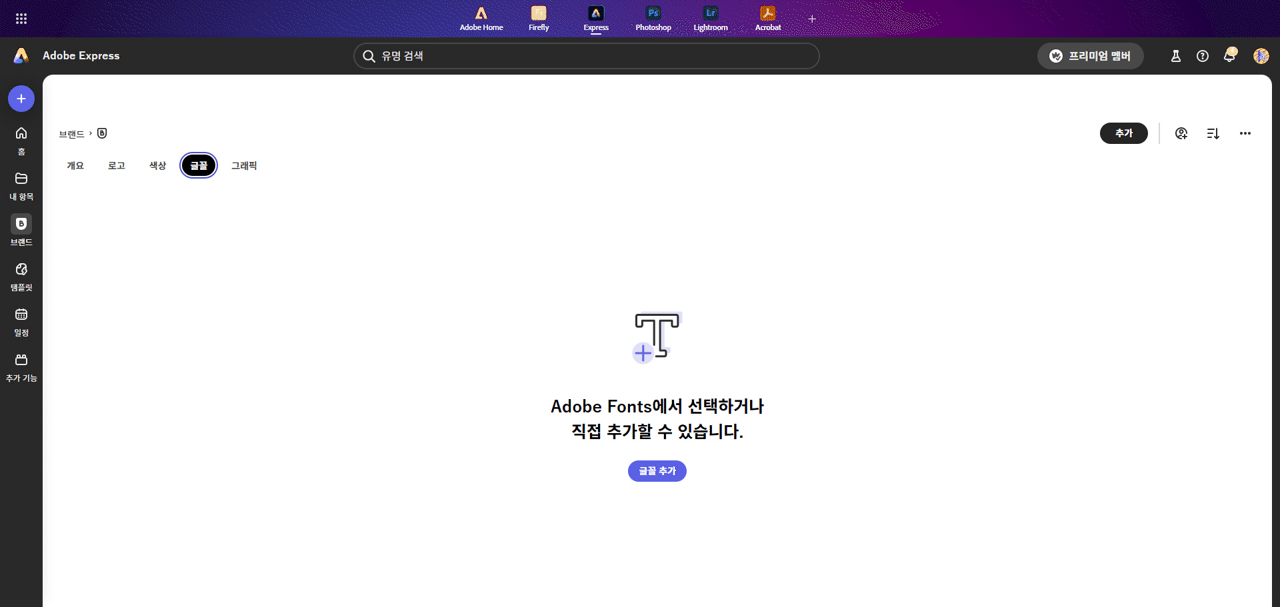Switch to the 그래픽 tab
The width and height of the screenshot is (1280, 607).
tap(244, 165)
